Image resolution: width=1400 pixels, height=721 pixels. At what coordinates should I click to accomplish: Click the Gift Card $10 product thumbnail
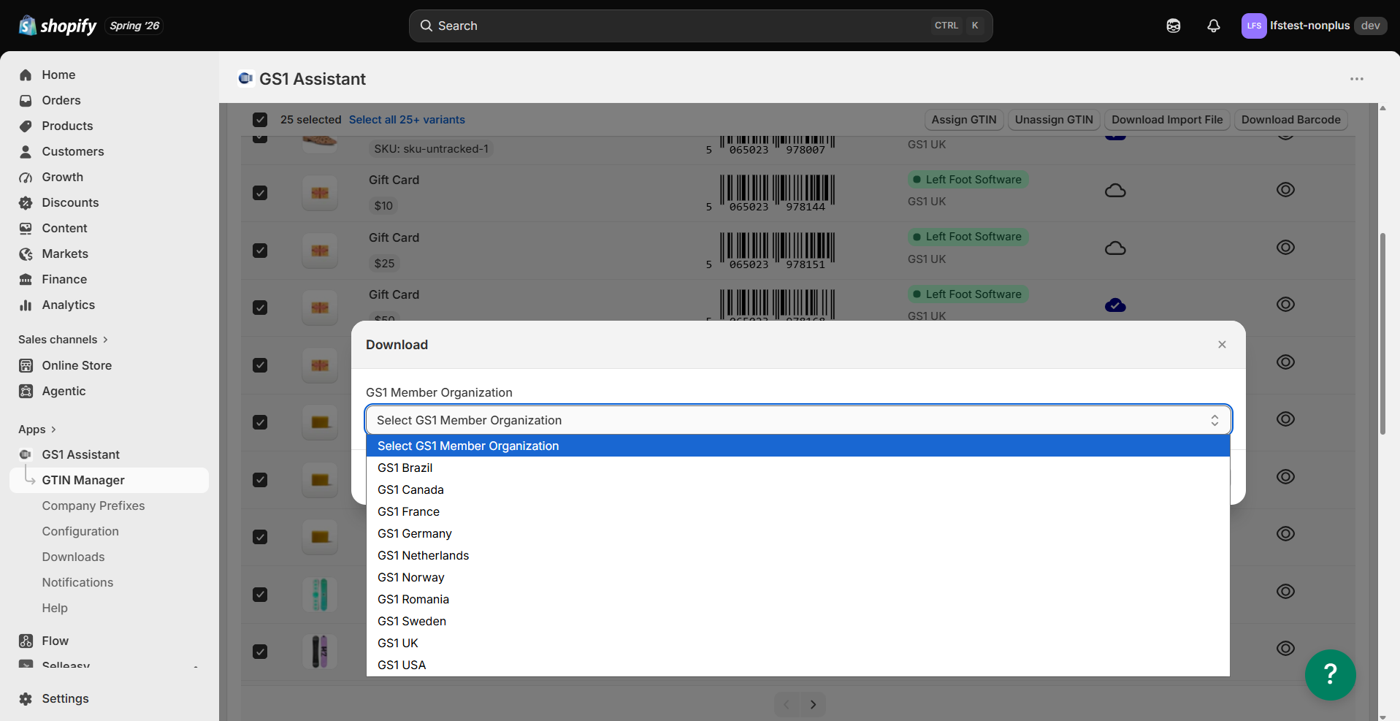click(x=320, y=193)
